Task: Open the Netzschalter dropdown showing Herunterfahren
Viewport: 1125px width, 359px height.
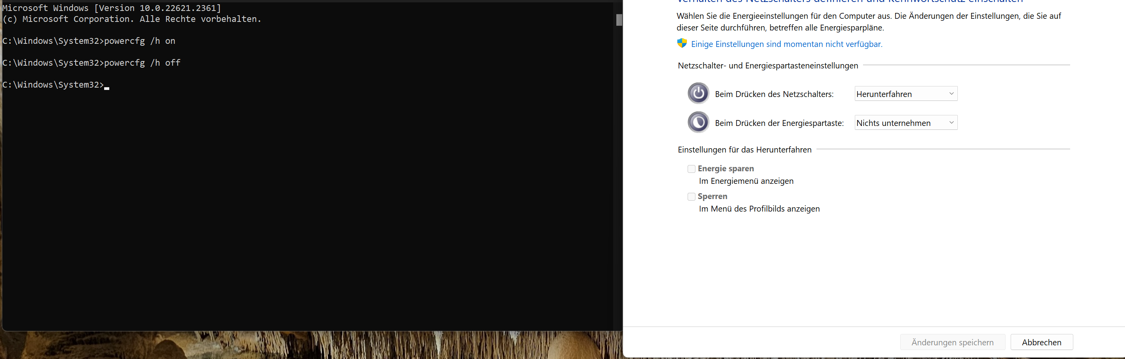Action: 906,94
